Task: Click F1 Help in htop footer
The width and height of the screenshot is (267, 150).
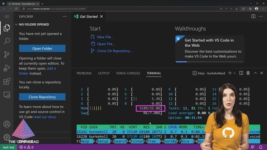Action: click(85, 141)
